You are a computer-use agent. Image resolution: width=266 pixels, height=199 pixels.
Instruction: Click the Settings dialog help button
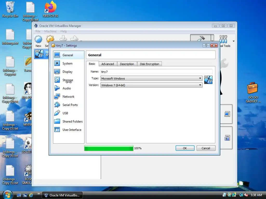click(206, 45)
